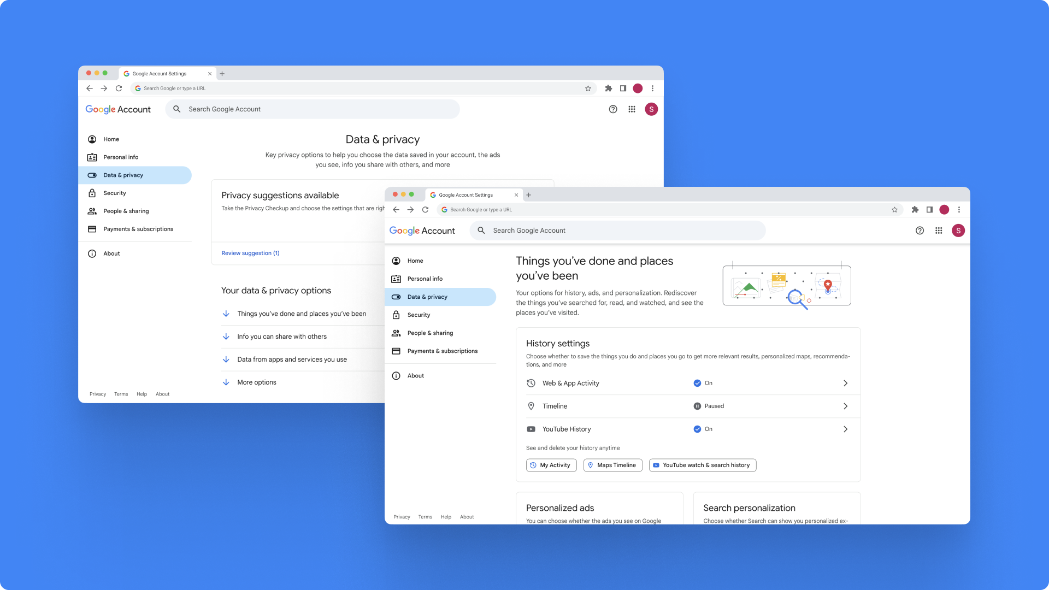Open the Review suggestion (1) link
The height and width of the screenshot is (590, 1049).
pos(250,253)
